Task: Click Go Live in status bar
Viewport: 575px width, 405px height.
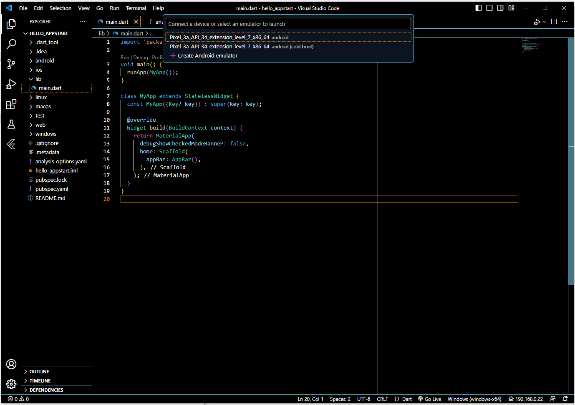Action: [x=429, y=399]
